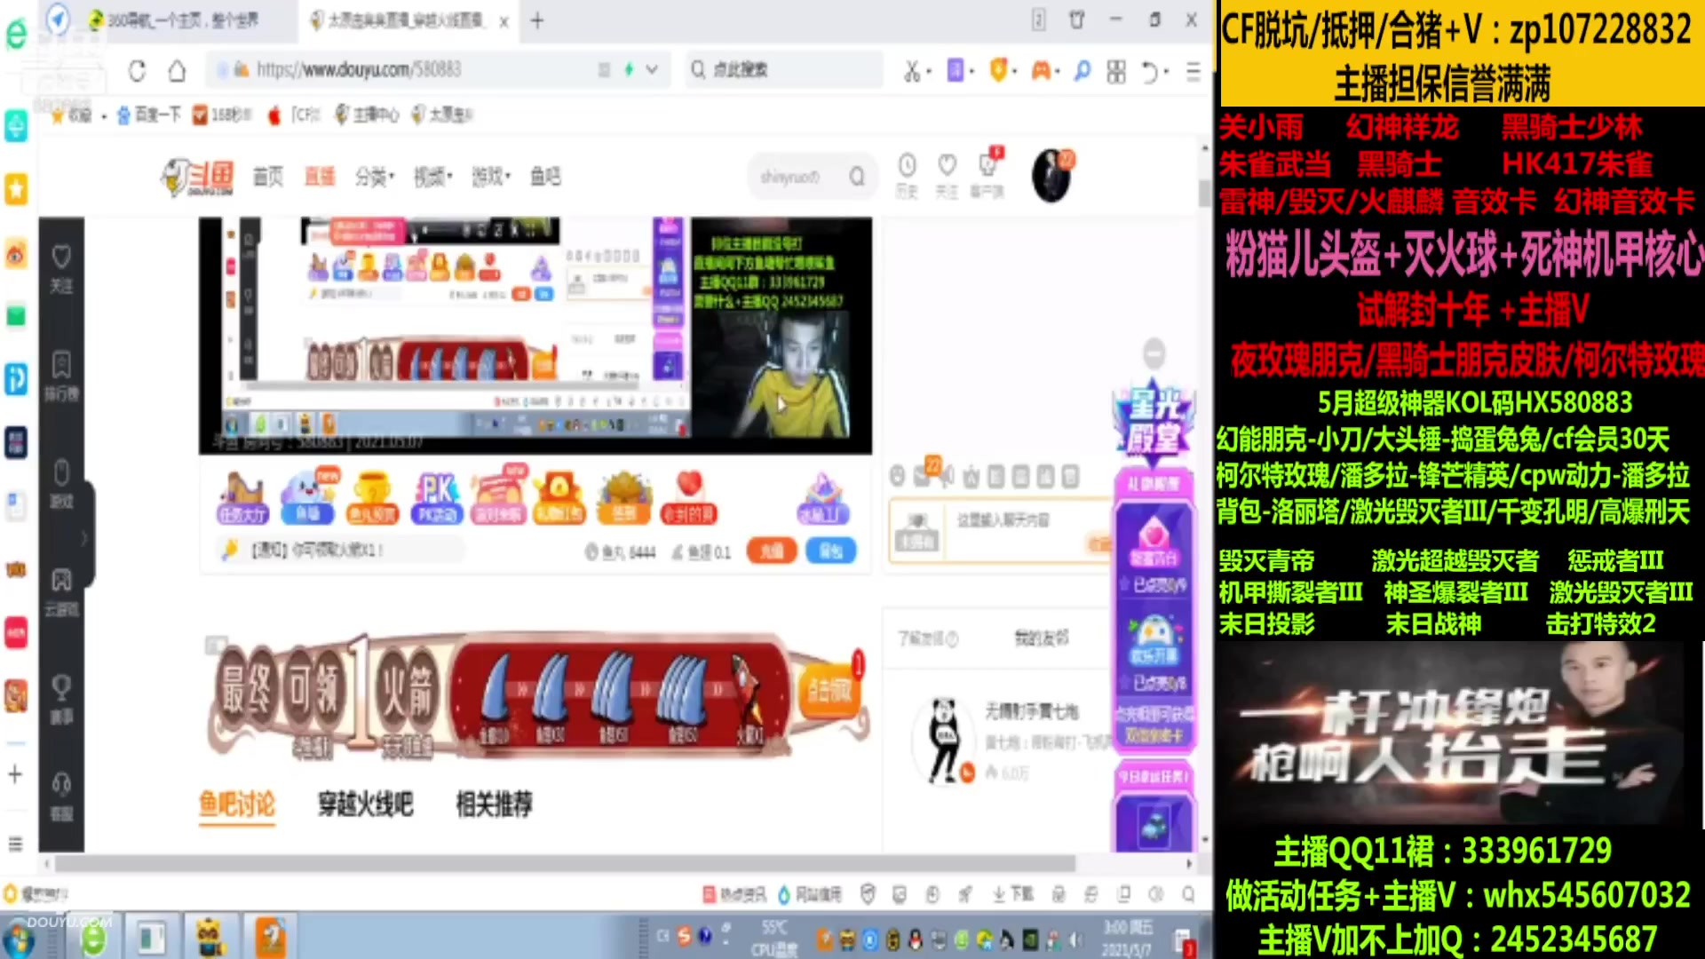
Task: Expand the dropdown arrow next to the scissors tool
Action: coord(929,71)
